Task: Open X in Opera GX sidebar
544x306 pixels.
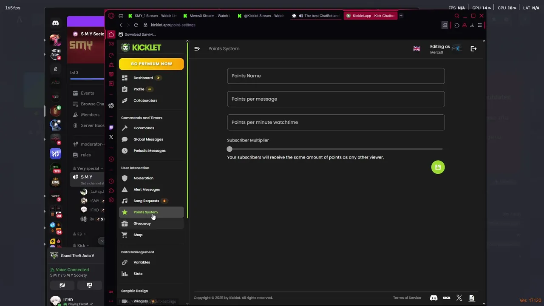Action: point(111,137)
